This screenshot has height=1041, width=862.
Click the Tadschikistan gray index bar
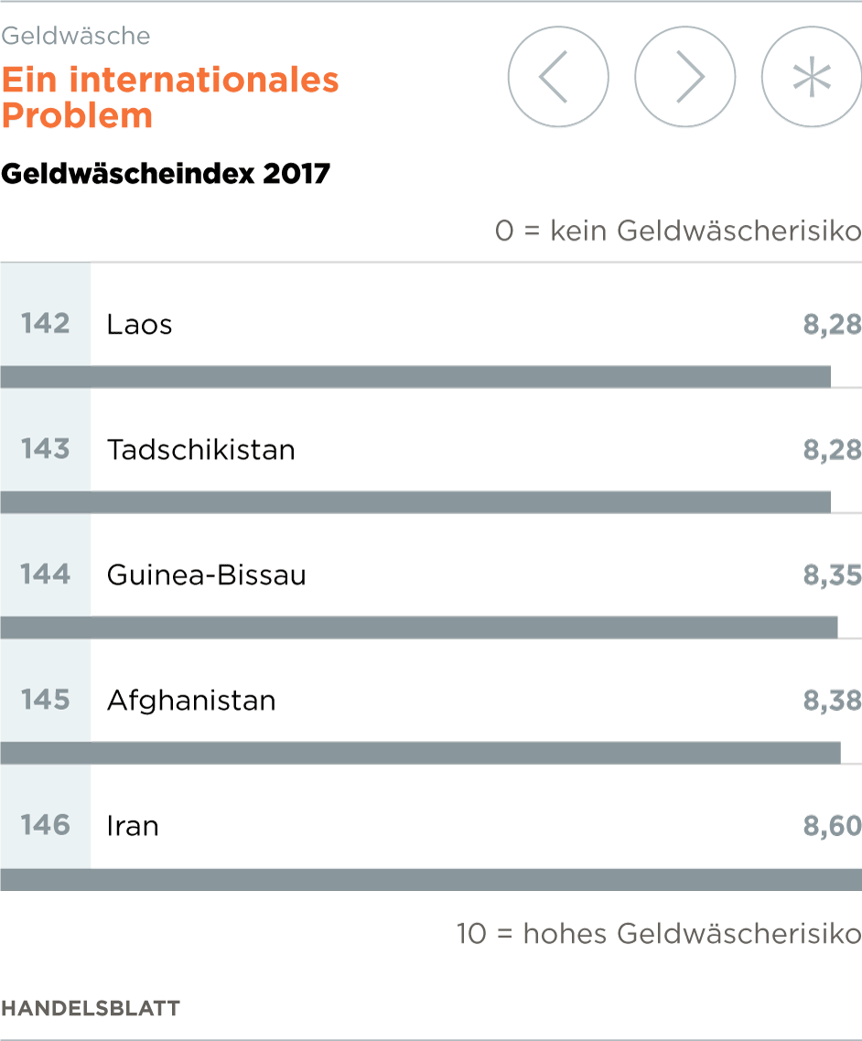[415, 502]
